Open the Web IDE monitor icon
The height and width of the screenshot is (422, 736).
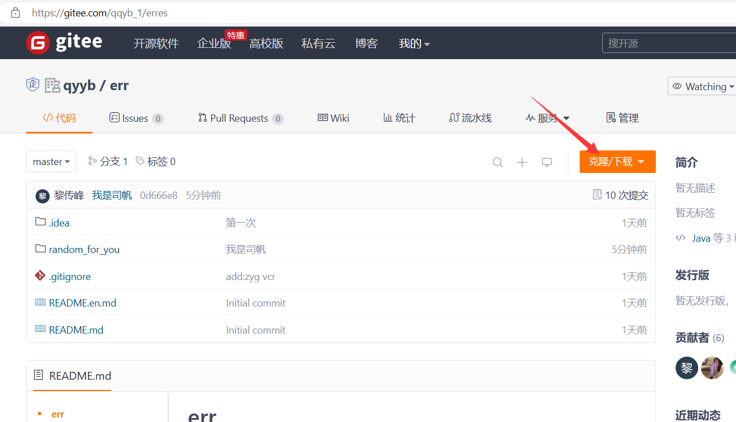[547, 162]
